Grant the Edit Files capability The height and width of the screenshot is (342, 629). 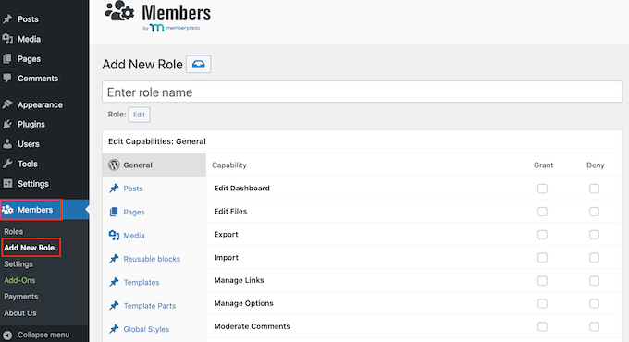tap(542, 212)
